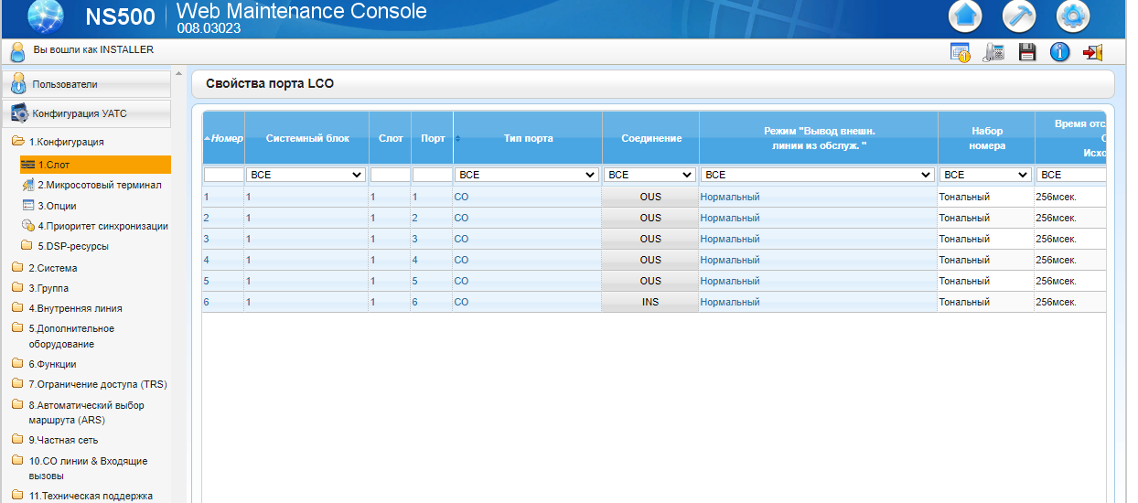The height and width of the screenshot is (503, 1138).
Task: Click the 5.DSP-ресурсы folder icon
Action: click(x=27, y=245)
